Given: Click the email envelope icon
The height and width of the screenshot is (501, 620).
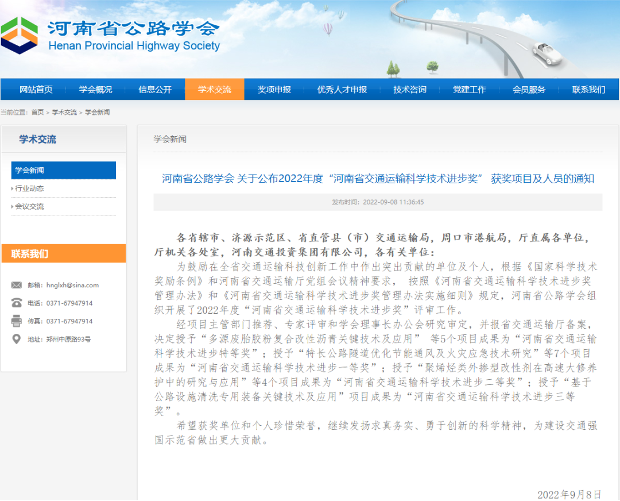Looking at the screenshot, I should (17, 285).
